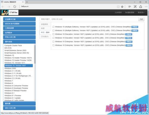
Task: Open the 九年相伴 navbar link
Action: coord(118,12)
